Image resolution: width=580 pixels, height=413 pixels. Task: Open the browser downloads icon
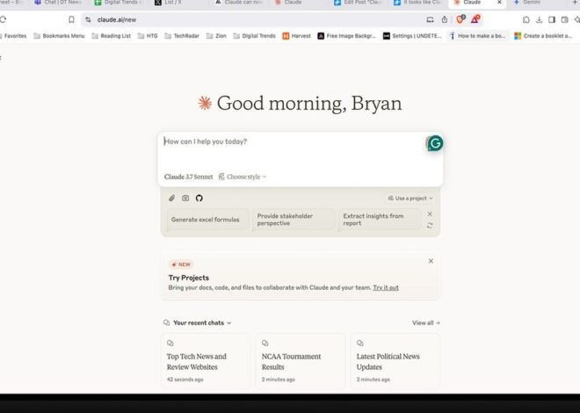pos(539,19)
